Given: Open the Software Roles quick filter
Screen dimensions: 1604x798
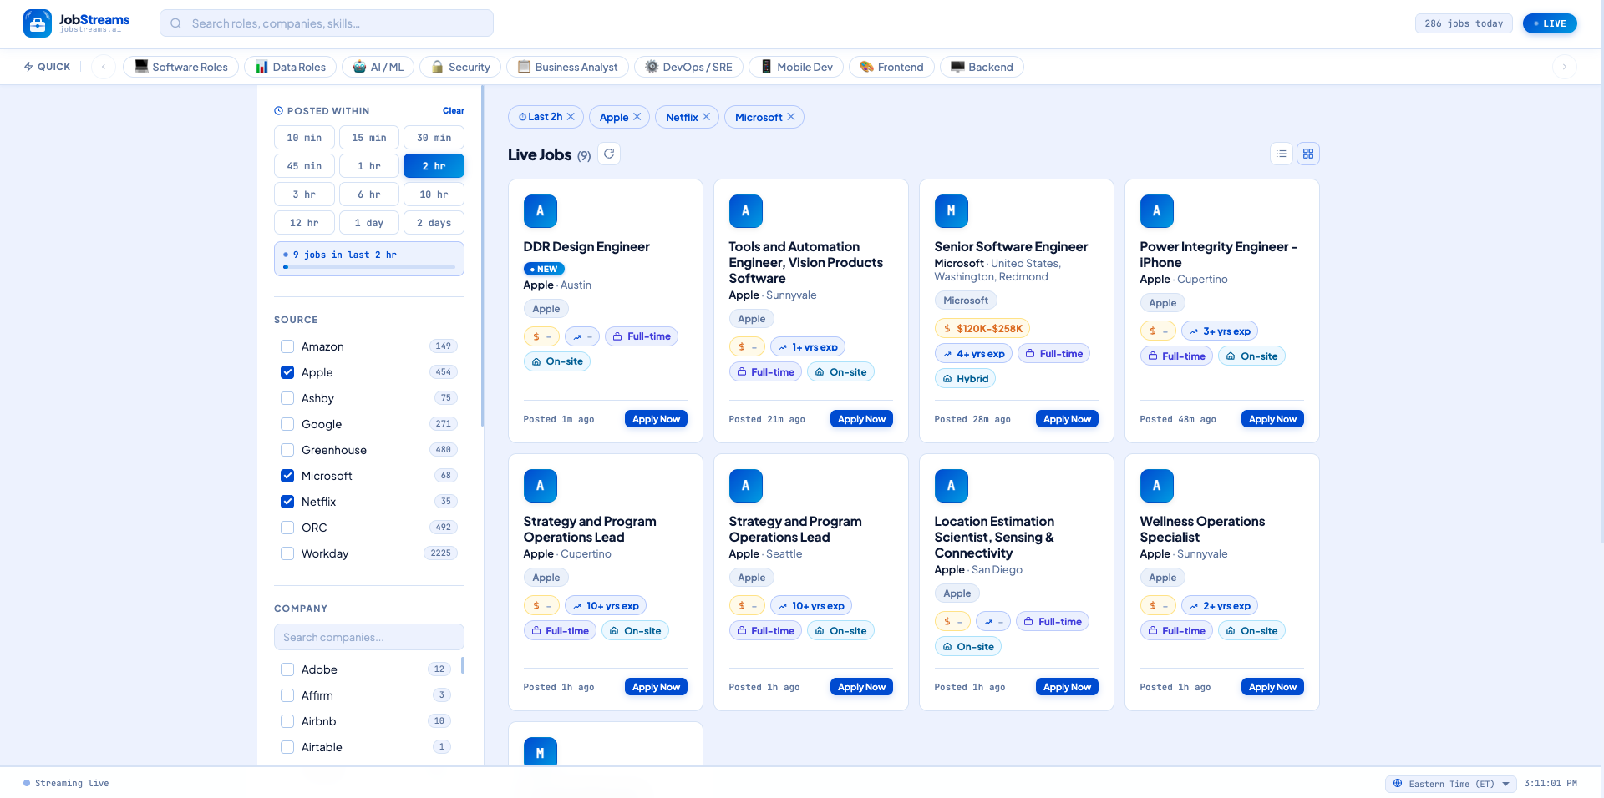Looking at the screenshot, I should coord(180,67).
